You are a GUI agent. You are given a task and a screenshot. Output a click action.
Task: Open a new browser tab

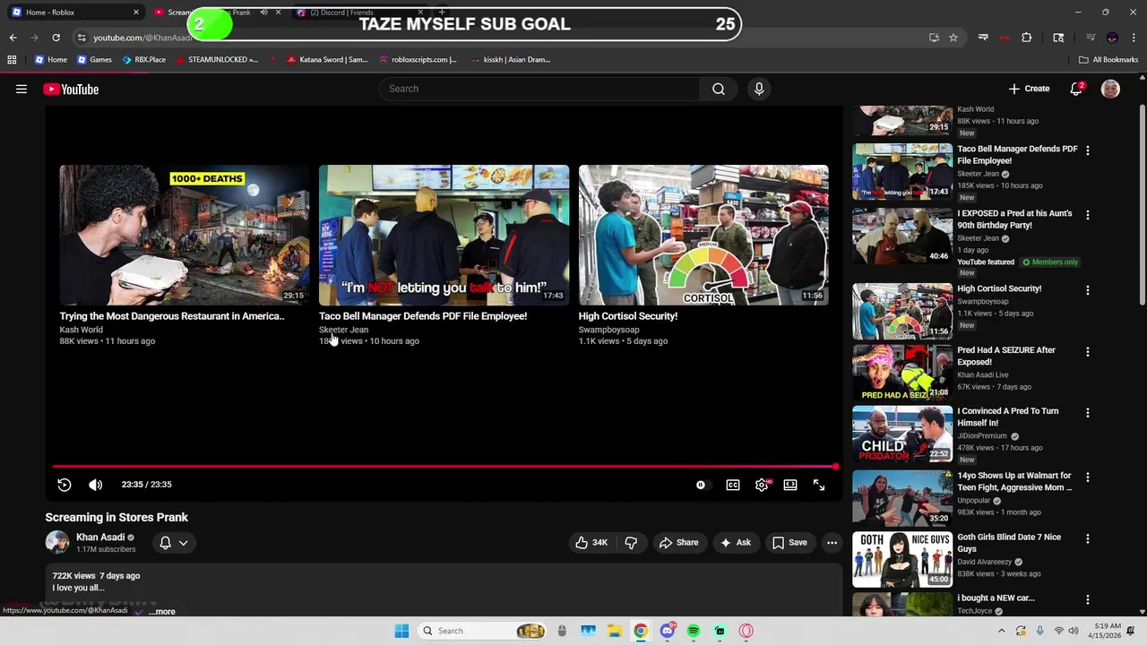coord(442,12)
